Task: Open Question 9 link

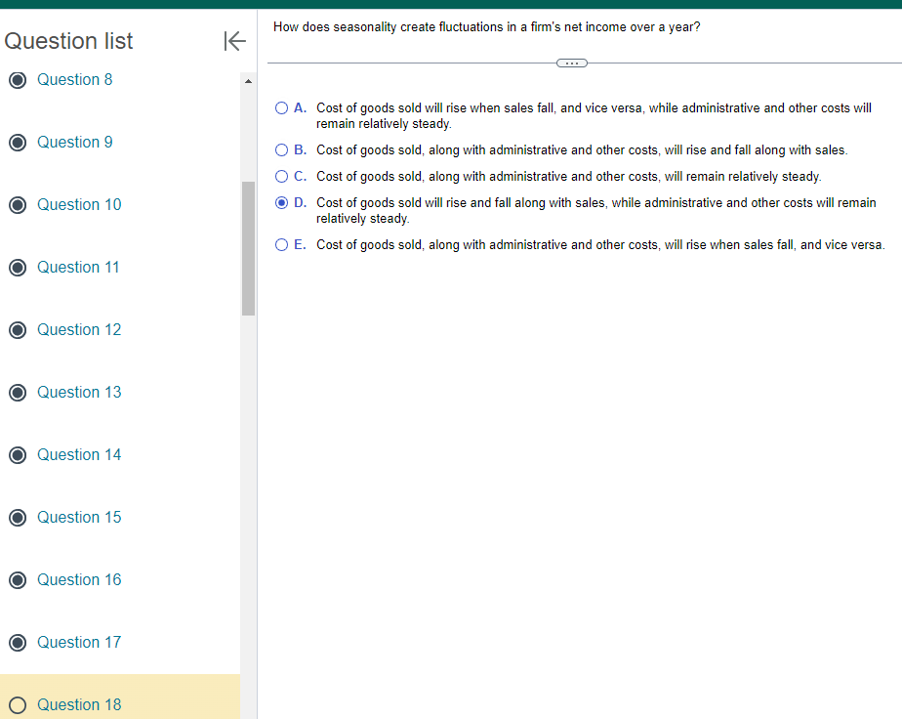Action: click(x=75, y=143)
